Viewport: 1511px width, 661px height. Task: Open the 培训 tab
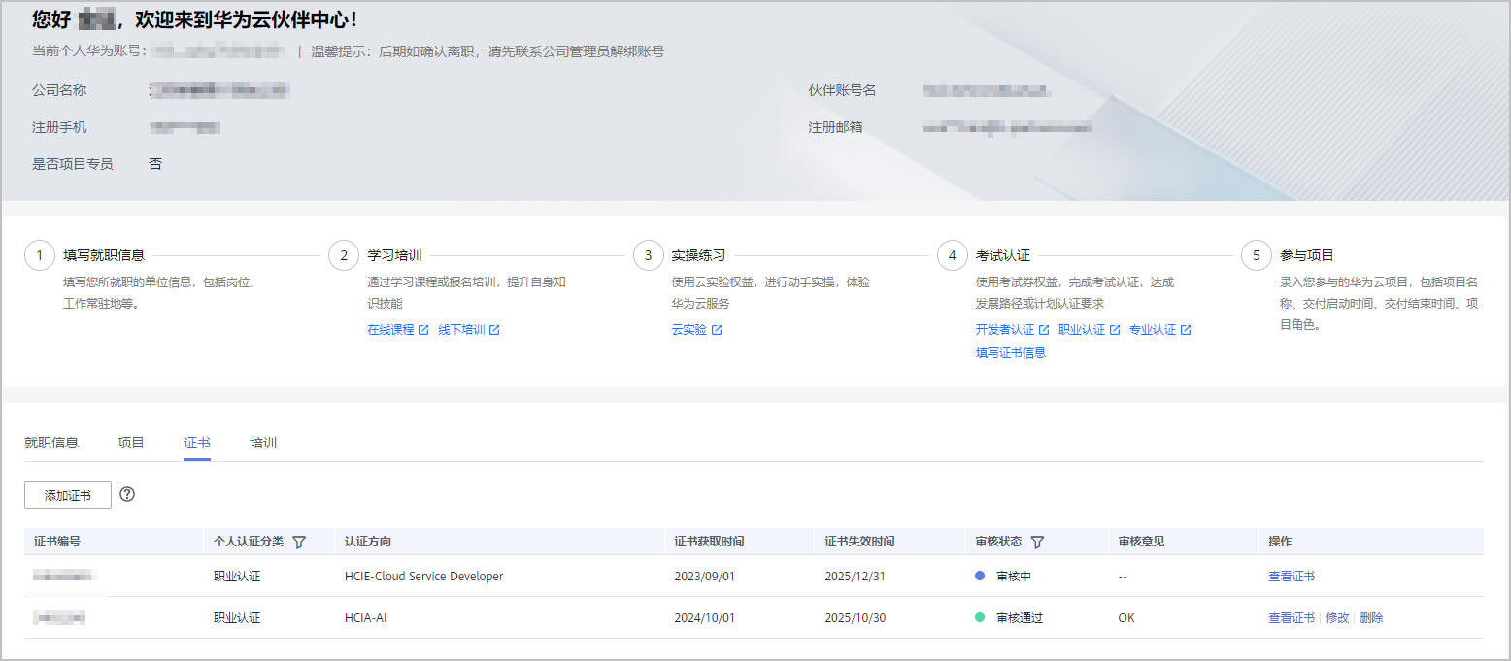[x=263, y=443]
